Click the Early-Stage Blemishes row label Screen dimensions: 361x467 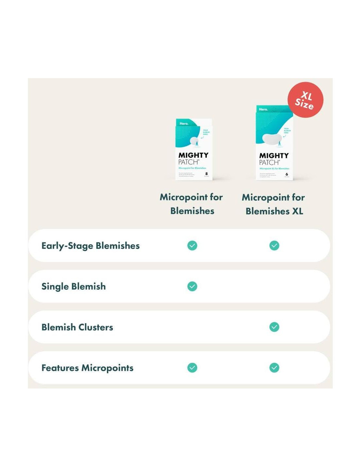[91, 246]
